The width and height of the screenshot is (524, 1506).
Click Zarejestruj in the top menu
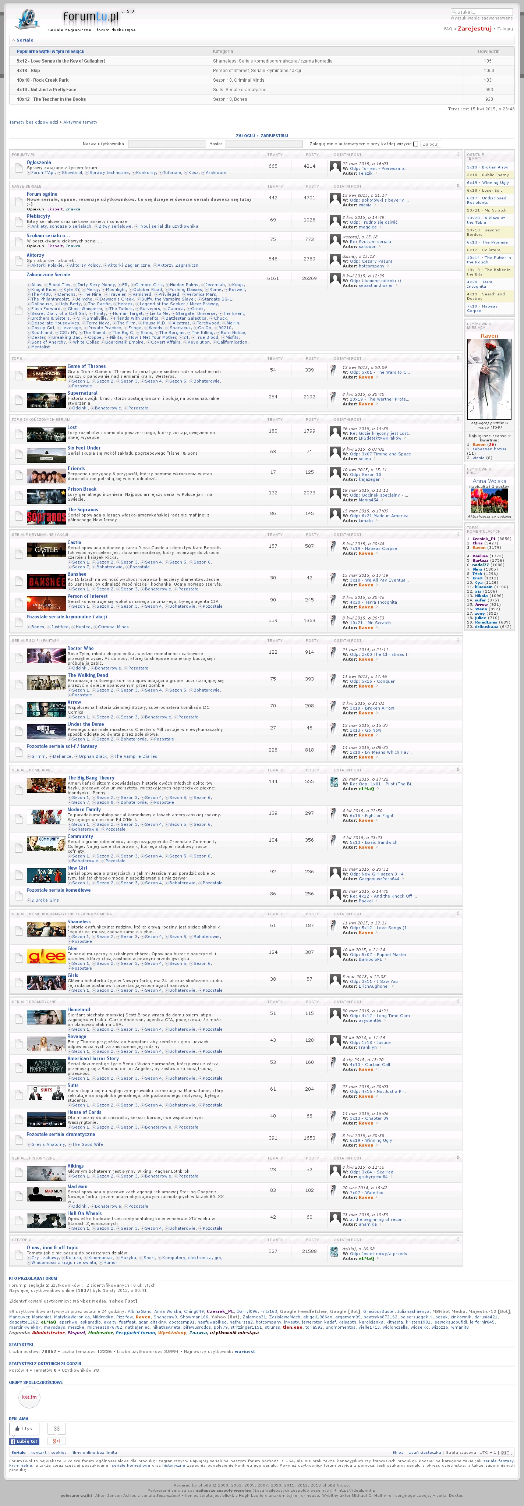coord(474,29)
